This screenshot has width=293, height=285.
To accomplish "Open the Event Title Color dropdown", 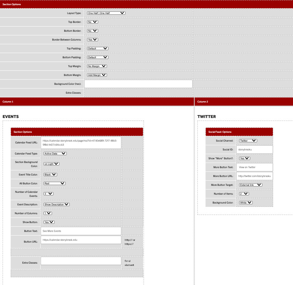I will tap(50, 174).
